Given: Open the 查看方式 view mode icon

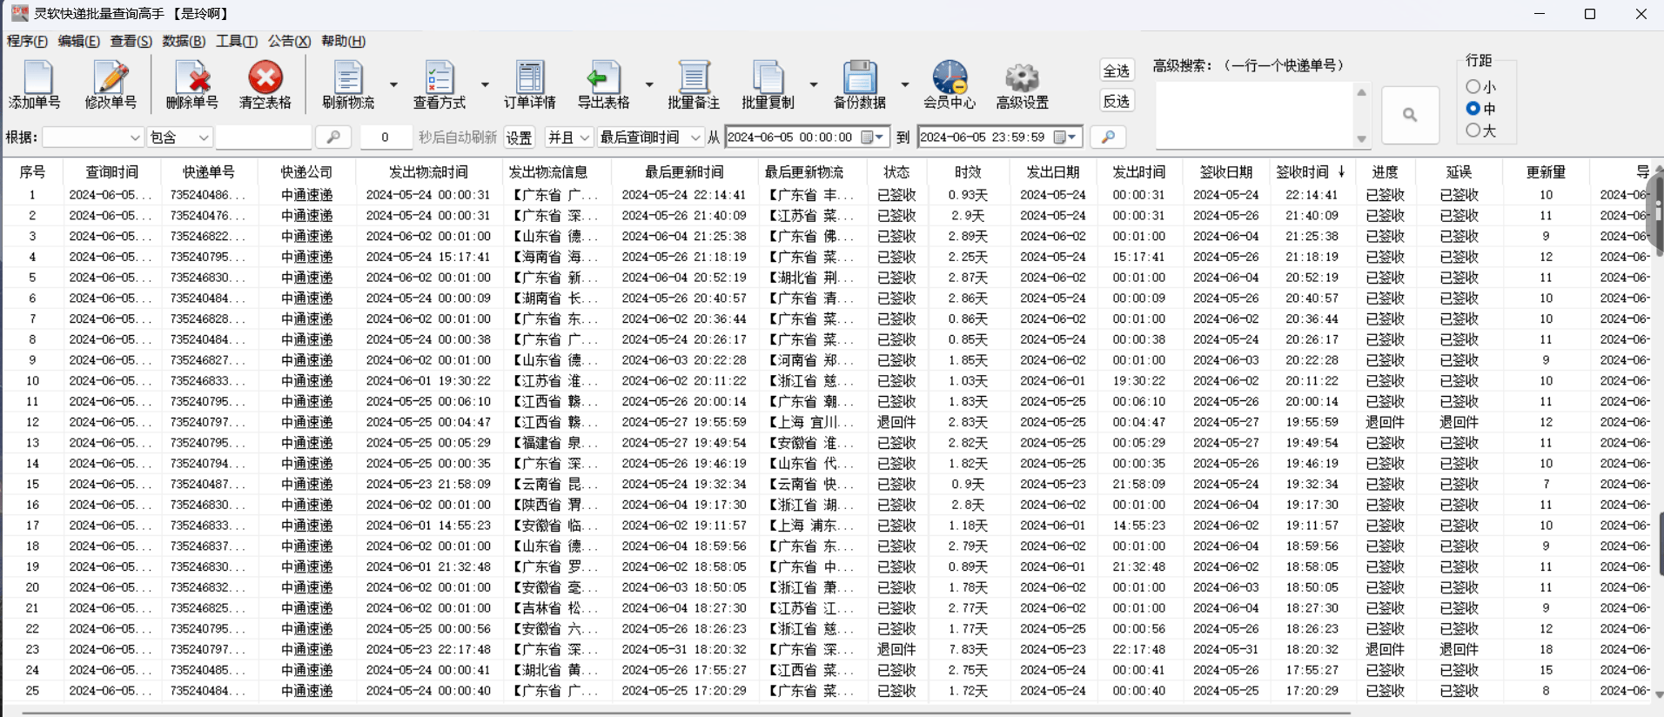Looking at the screenshot, I should click(439, 84).
